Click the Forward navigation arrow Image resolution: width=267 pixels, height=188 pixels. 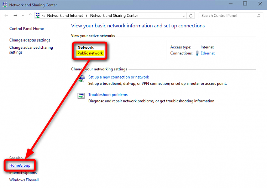click(15, 16)
